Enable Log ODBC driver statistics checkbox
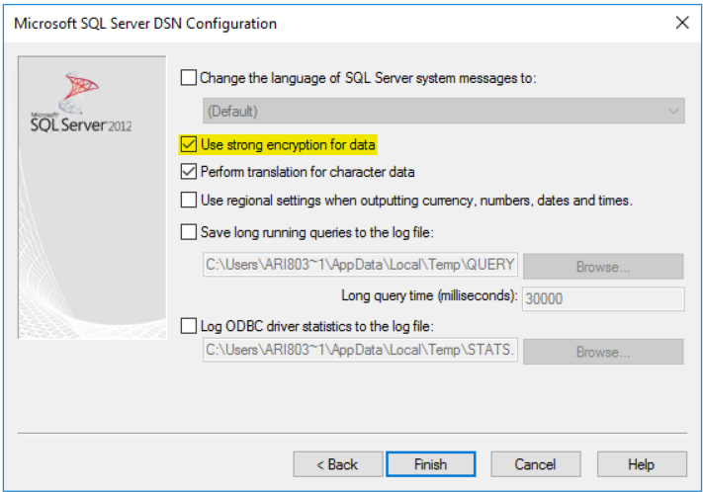This screenshot has height=492, width=703. (x=188, y=326)
